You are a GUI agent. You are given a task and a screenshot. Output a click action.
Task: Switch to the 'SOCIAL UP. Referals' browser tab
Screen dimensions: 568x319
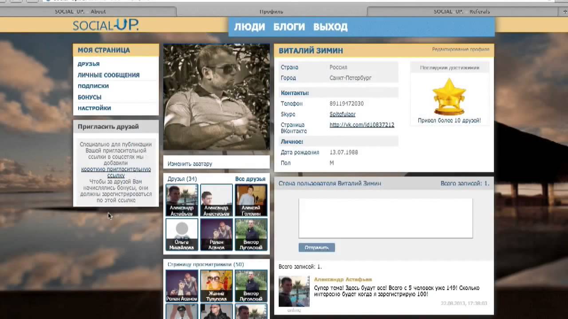(461, 12)
